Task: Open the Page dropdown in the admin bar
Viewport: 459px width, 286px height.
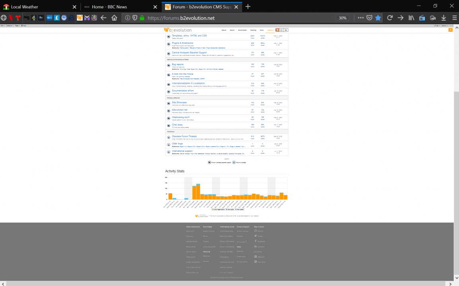Action: (17, 26)
